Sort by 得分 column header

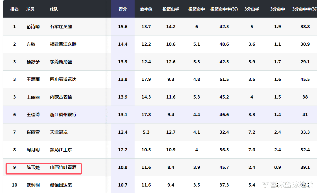pos(123,9)
